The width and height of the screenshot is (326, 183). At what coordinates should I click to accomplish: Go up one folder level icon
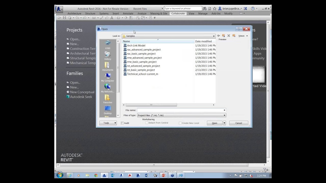pos(224,36)
